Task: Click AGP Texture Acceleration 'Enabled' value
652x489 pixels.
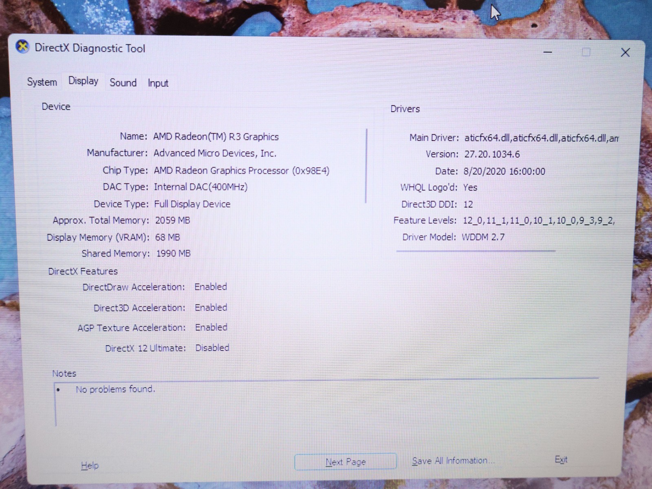Action: pyautogui.click(x=211, y=327)
